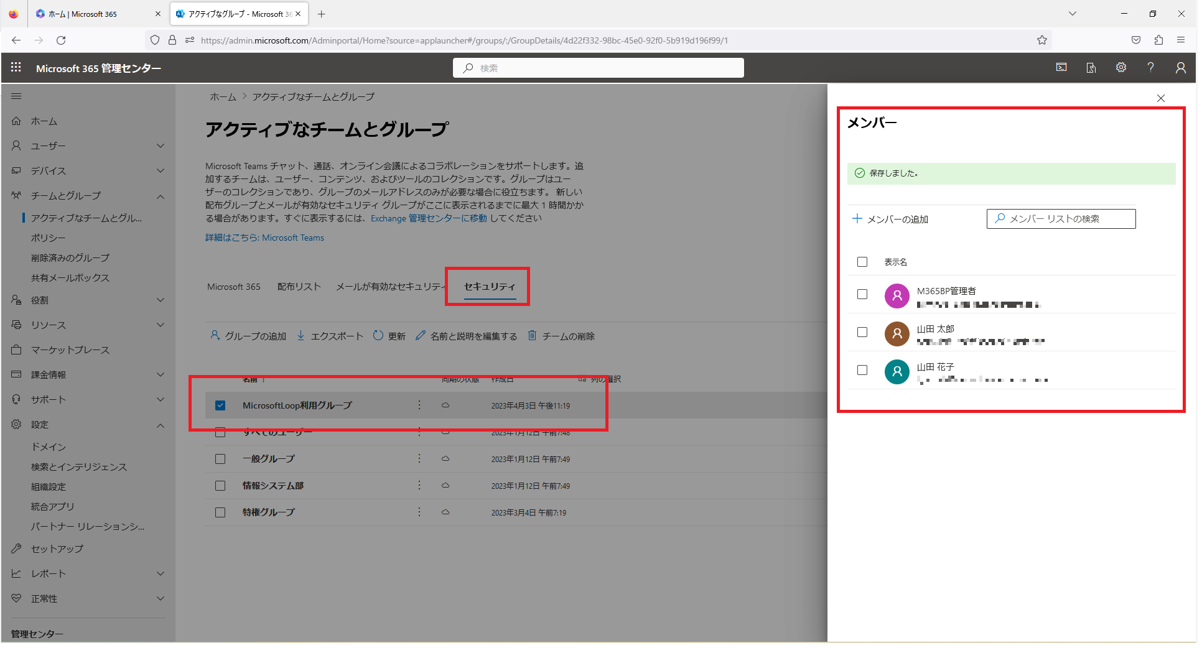Click the 山田 太郎 avatar
The width and height of the screenshot is (1202, 648).
(x=897, y=334)
